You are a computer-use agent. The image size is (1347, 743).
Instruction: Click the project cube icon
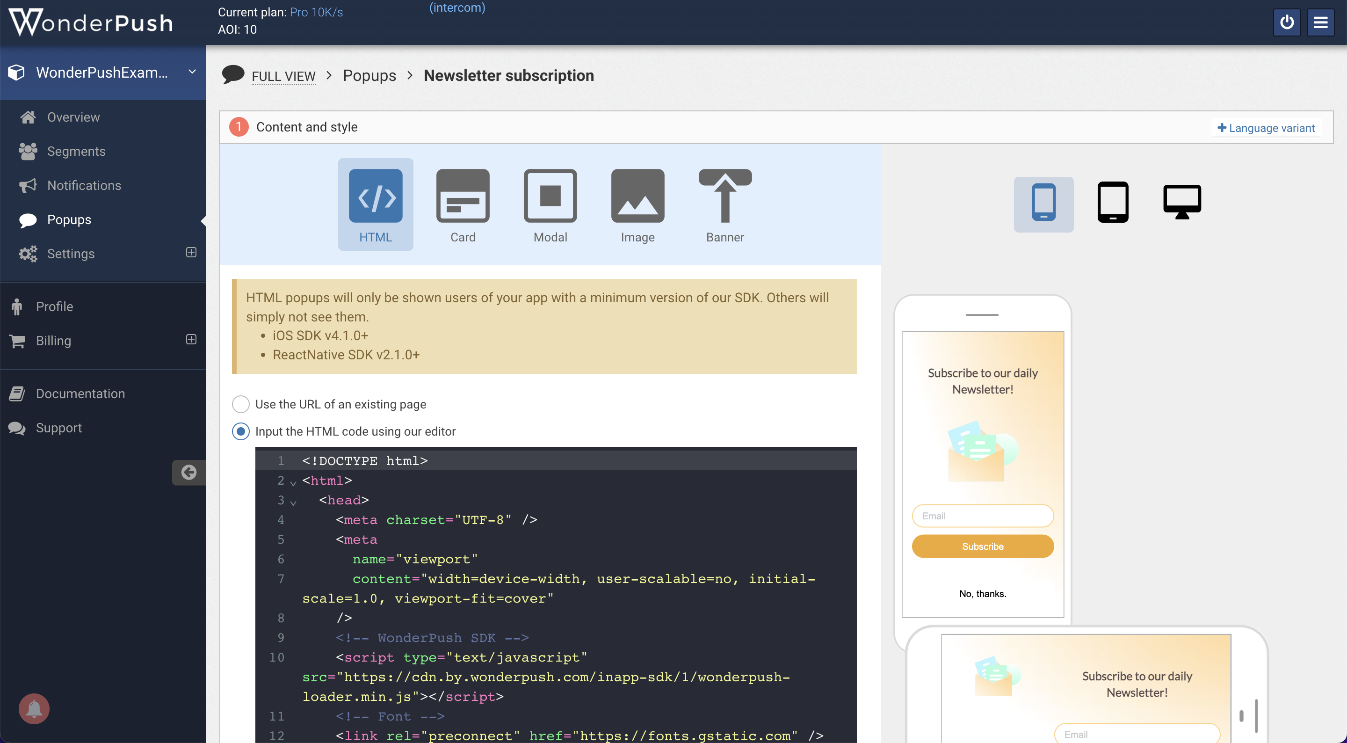click(x=17, y=72)
